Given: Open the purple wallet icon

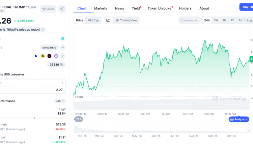Looking at the screenshot, I should tap(56, 56).
